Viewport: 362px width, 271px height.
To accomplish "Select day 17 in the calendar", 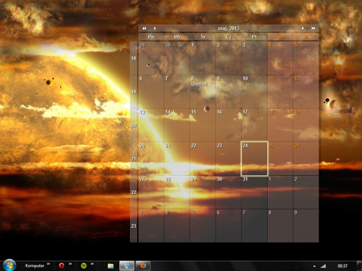I will tap(254, 125).
